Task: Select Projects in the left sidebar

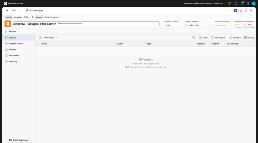Action: [x=19, y=37]
